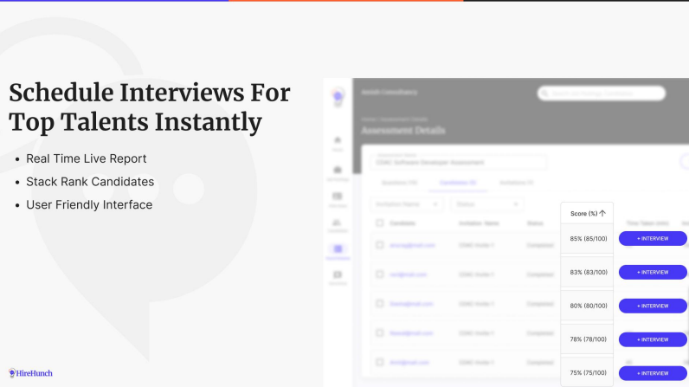Open the Status filter dropdown
689x387 pixels.
[487, 204]
